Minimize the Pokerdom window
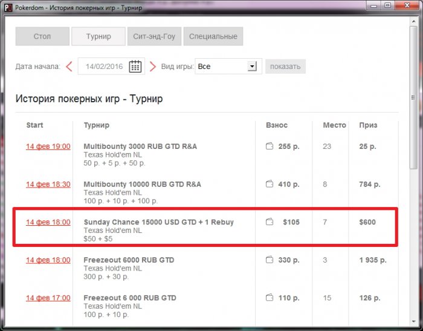Viewport: 423px width, 331px height. [373, 5]
